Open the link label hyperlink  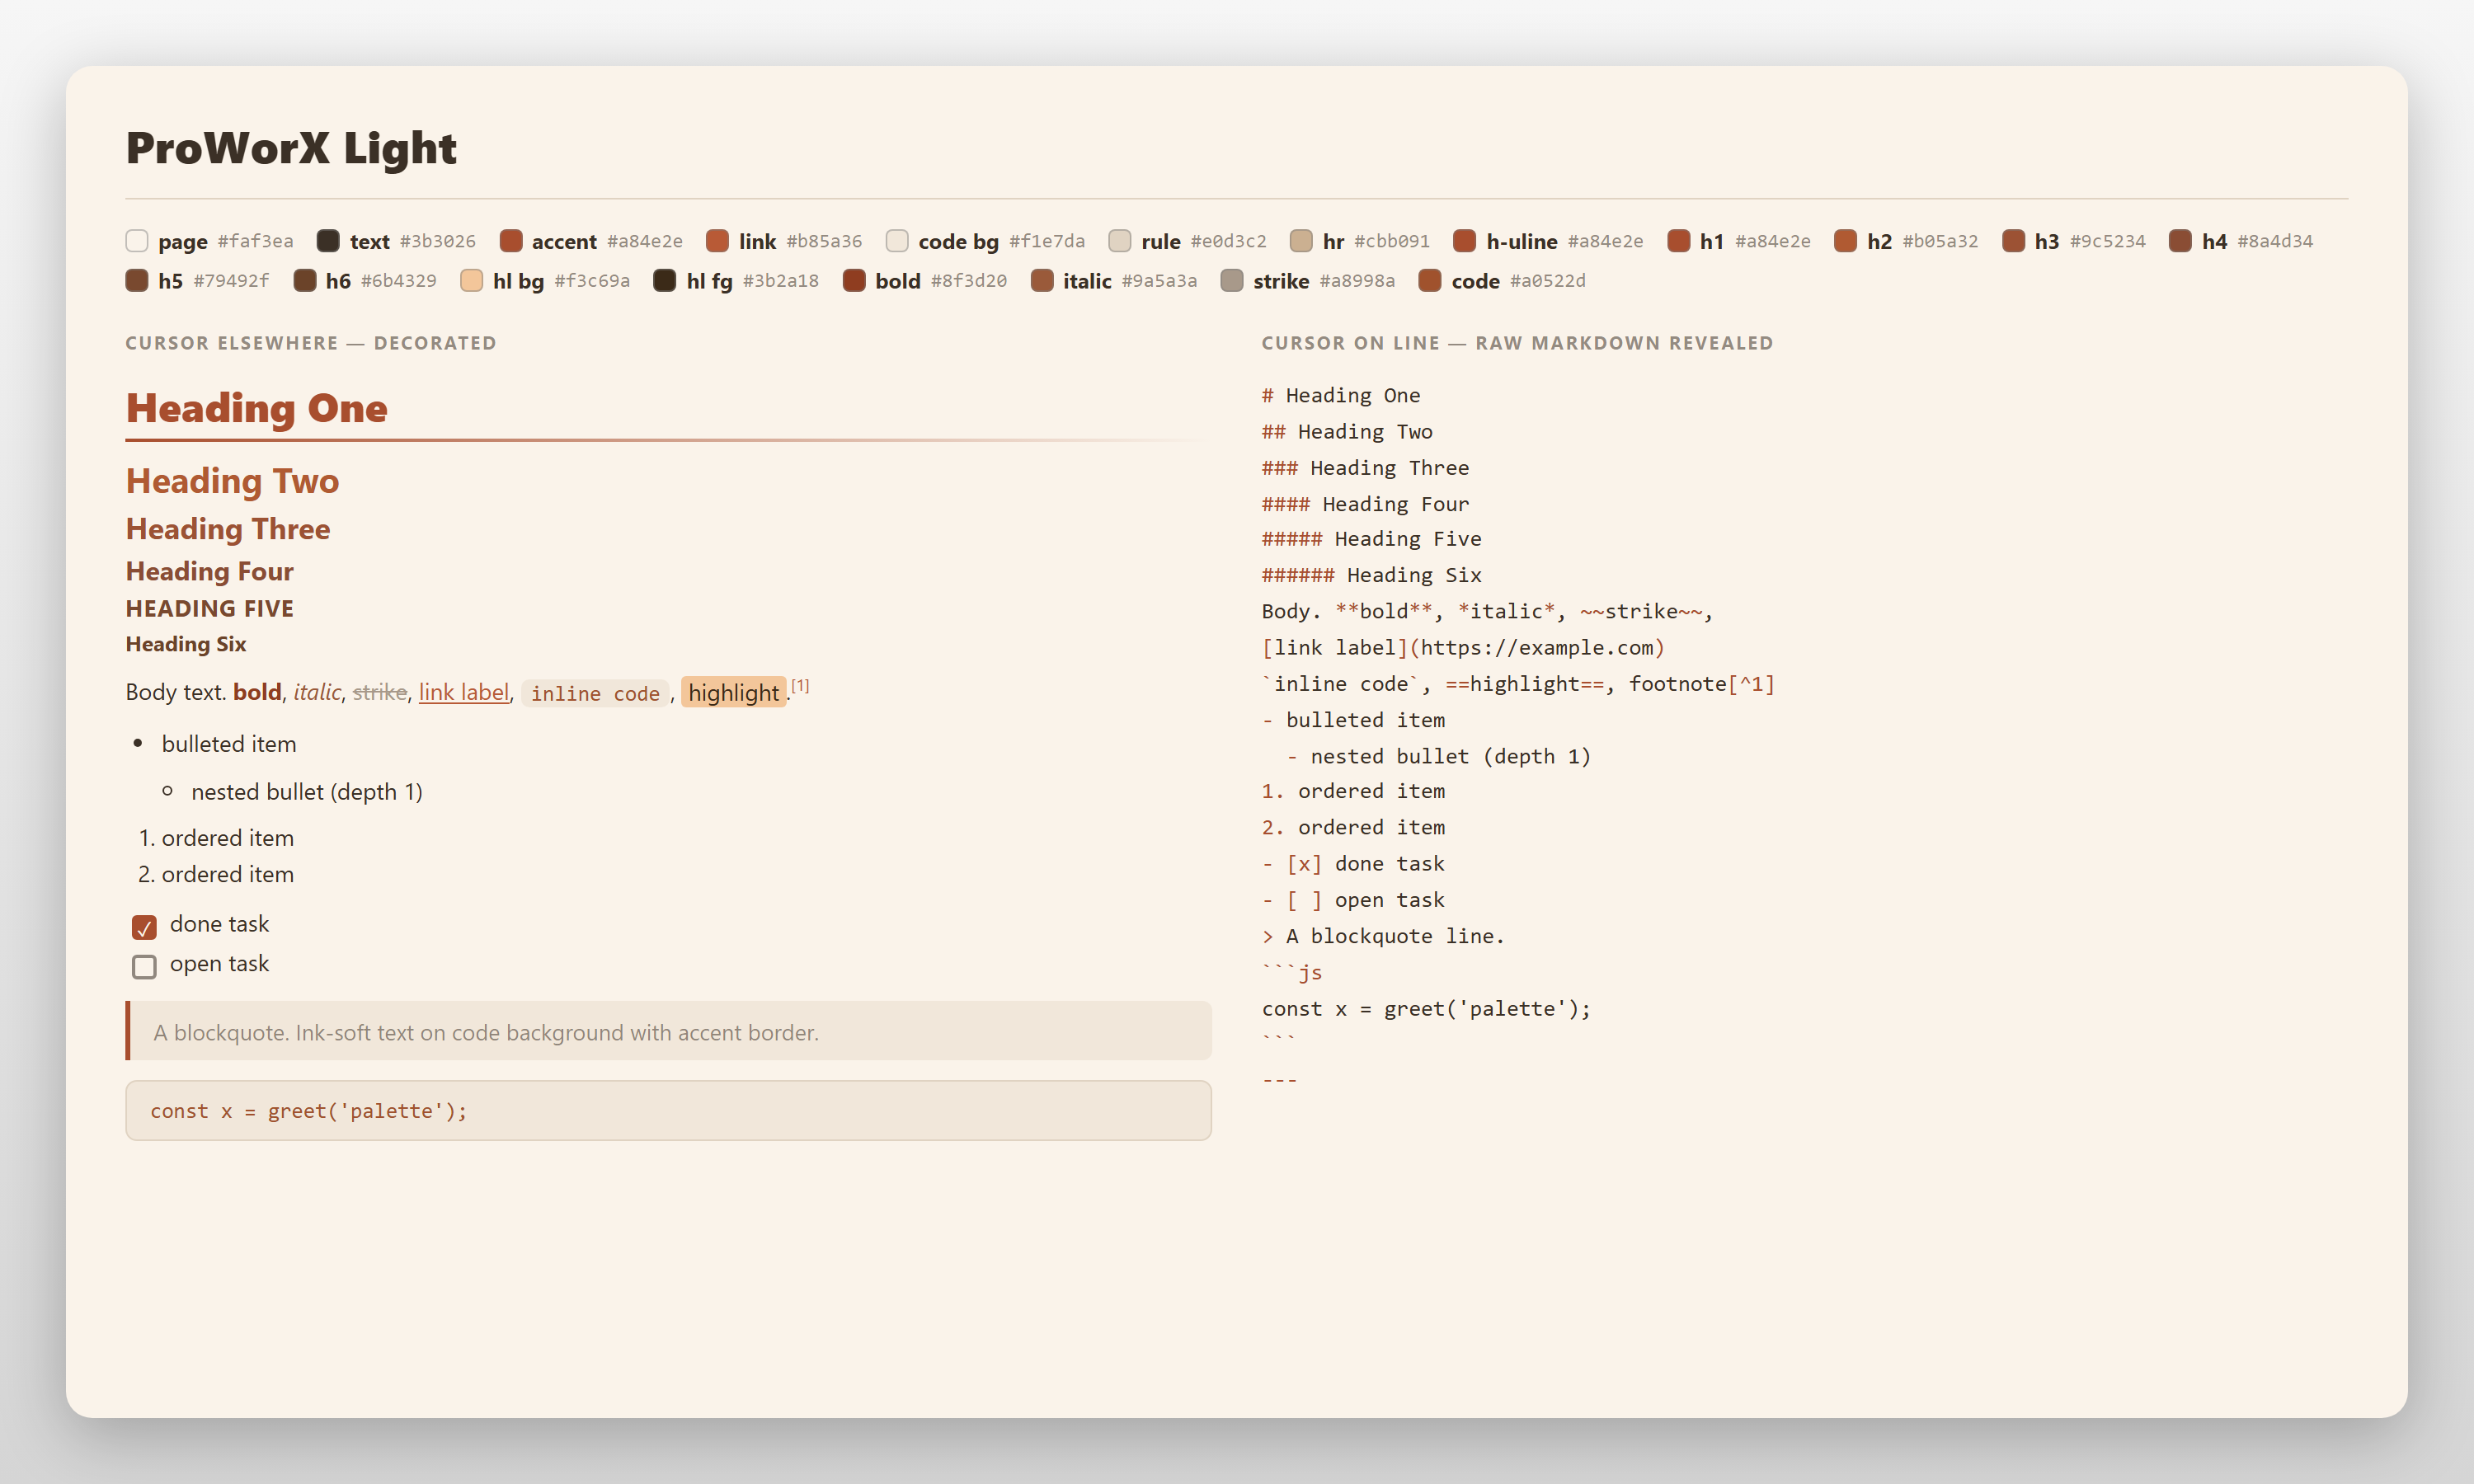(x=464, y=692)
